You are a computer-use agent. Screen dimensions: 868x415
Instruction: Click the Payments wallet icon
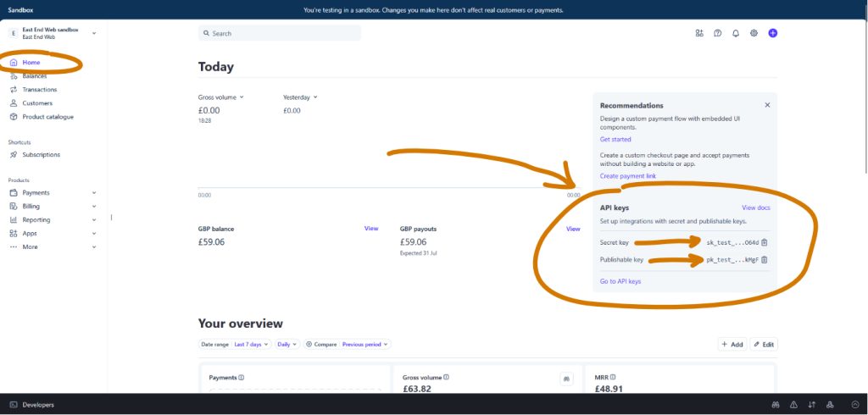click(14, 192)
